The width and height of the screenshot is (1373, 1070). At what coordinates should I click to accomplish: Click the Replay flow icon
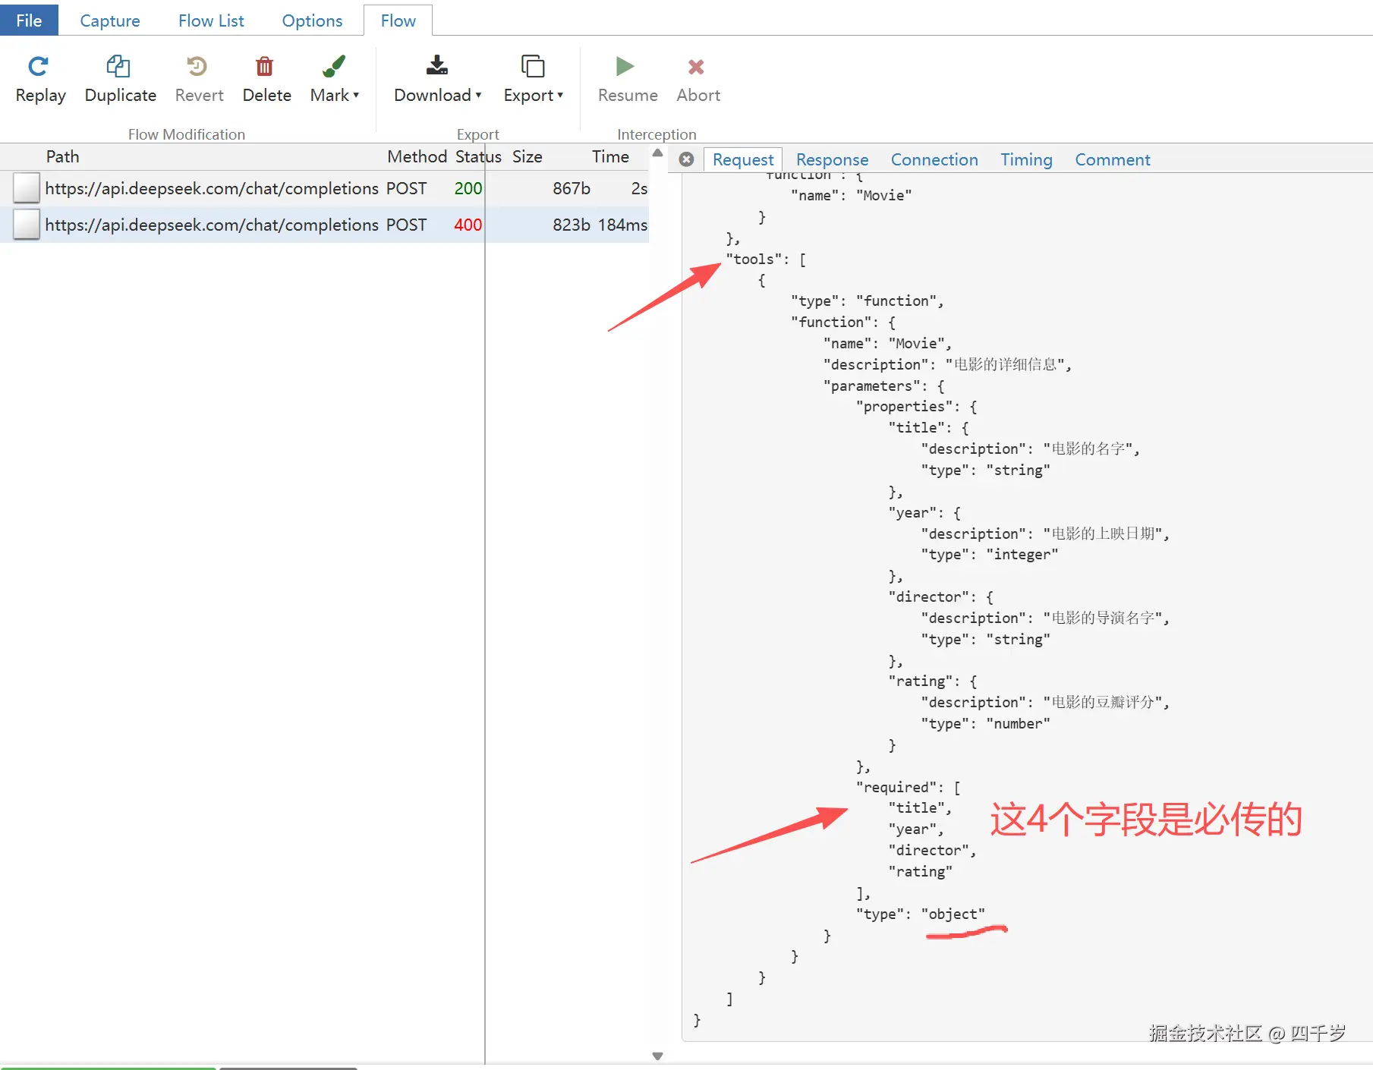[x=39, y=67]
